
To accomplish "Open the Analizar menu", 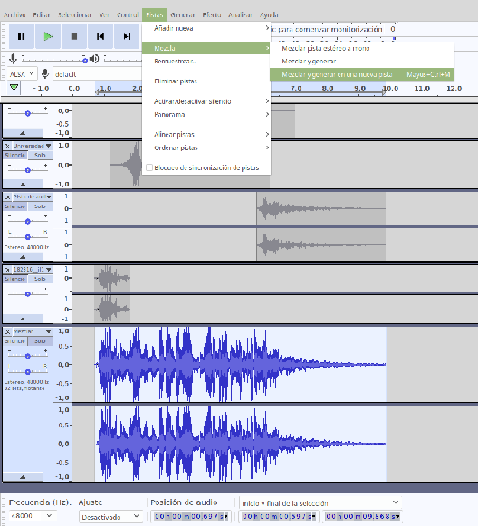I will pos(240,15).
